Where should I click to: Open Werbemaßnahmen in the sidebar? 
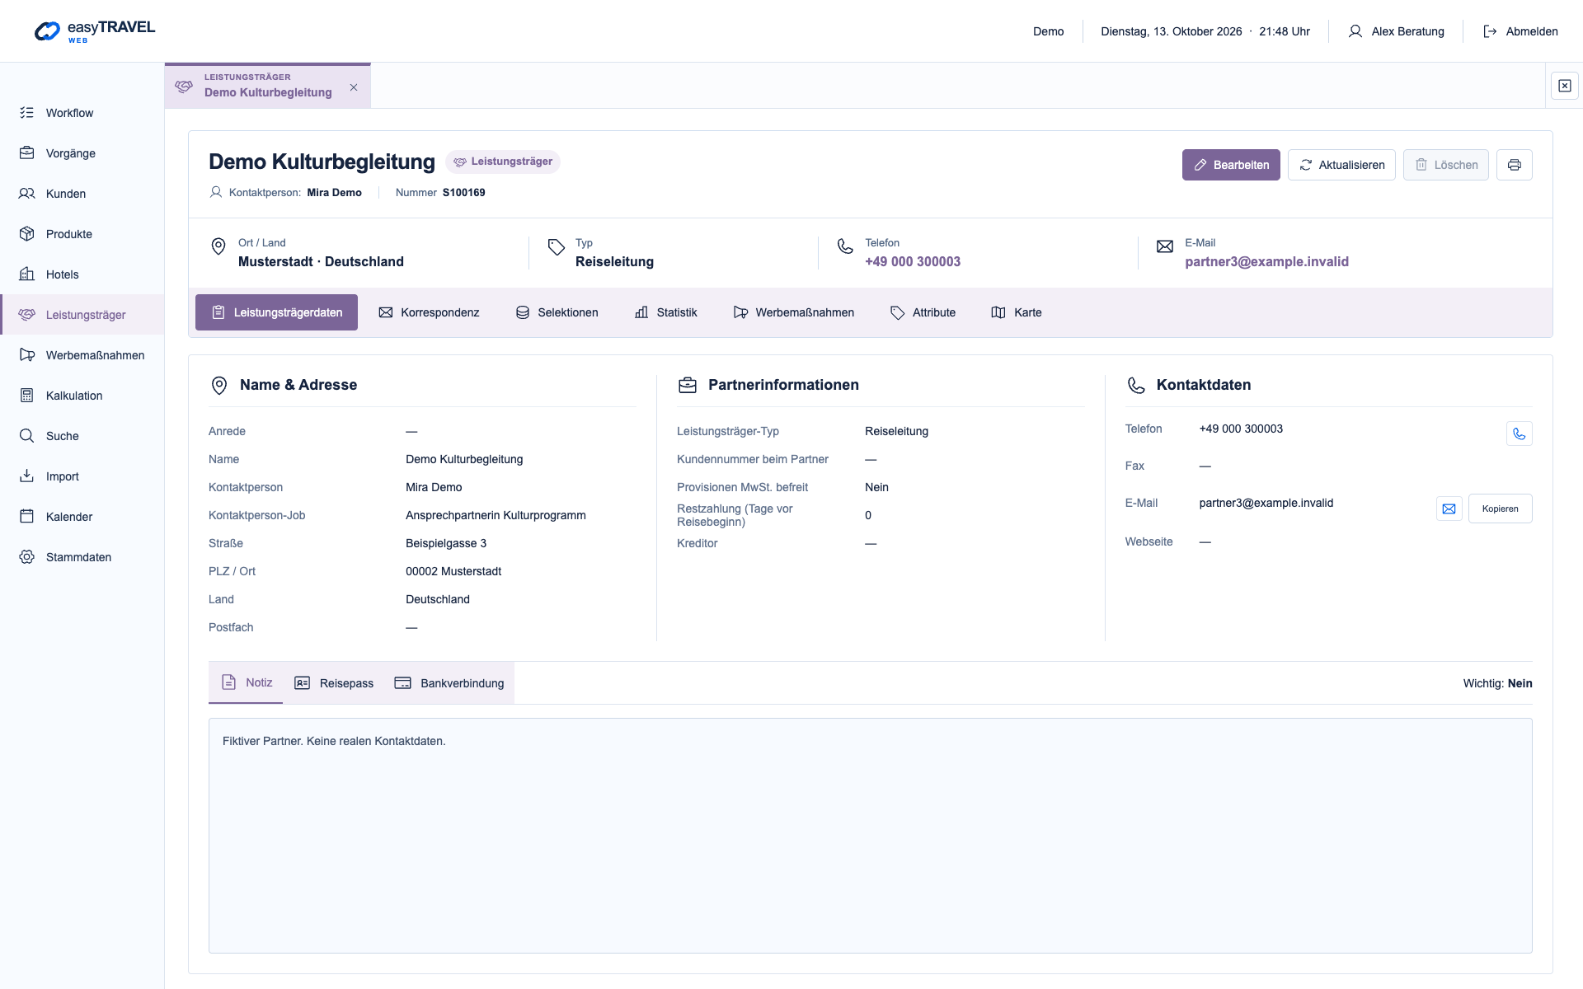(82, 355)
